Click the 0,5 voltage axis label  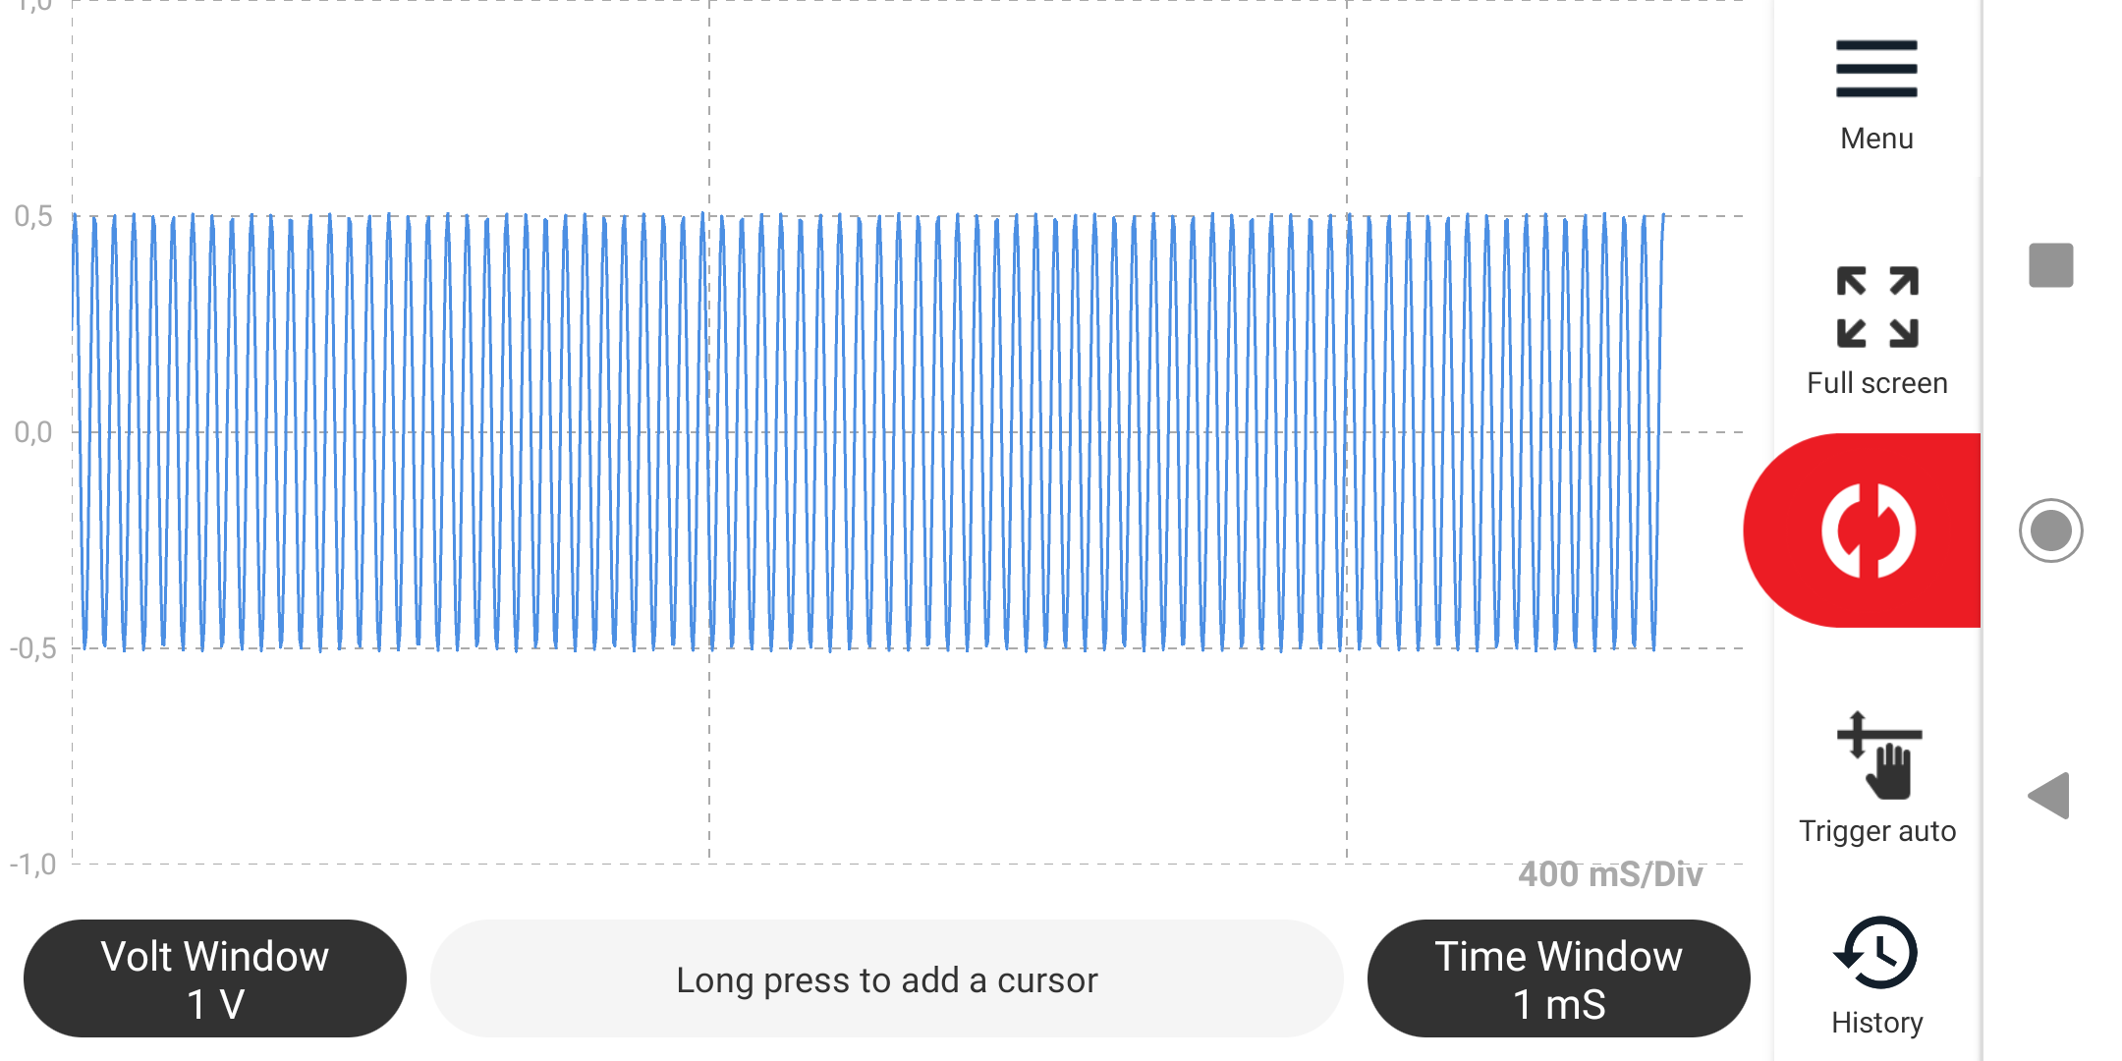pyautogui.click(x=33, y=216)
